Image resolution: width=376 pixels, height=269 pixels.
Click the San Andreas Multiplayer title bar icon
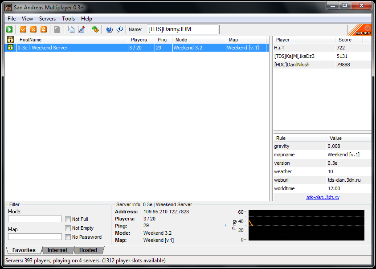pyautogui.click(x=8, y=8)
